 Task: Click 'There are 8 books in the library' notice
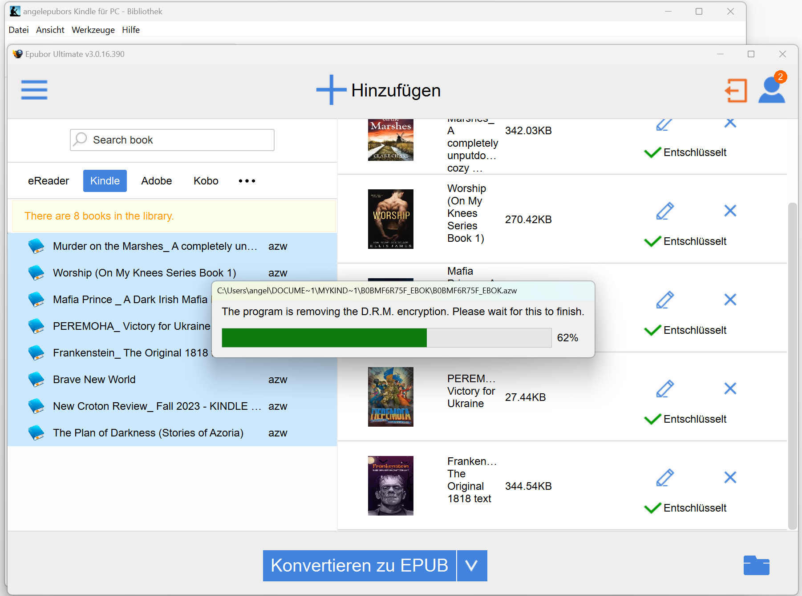pos(174,216)
